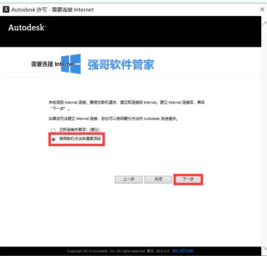Viewport: 267px width, 256px height.
Task: Click the sentence starting with 如果您无法建立 Internet 连接
Action: (113, 119)
